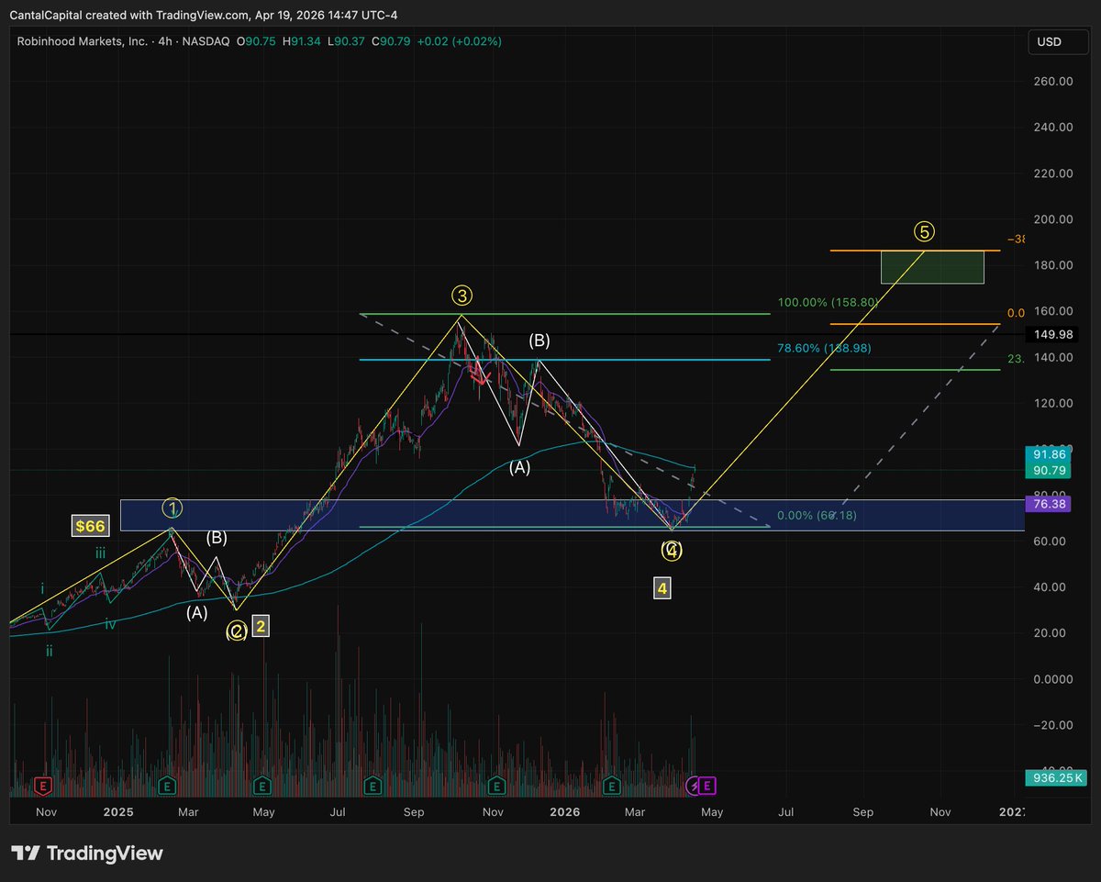Open the earnings marker near Jul 2025
This screenshot has width=1101, height=882.
tap(373, 787)
